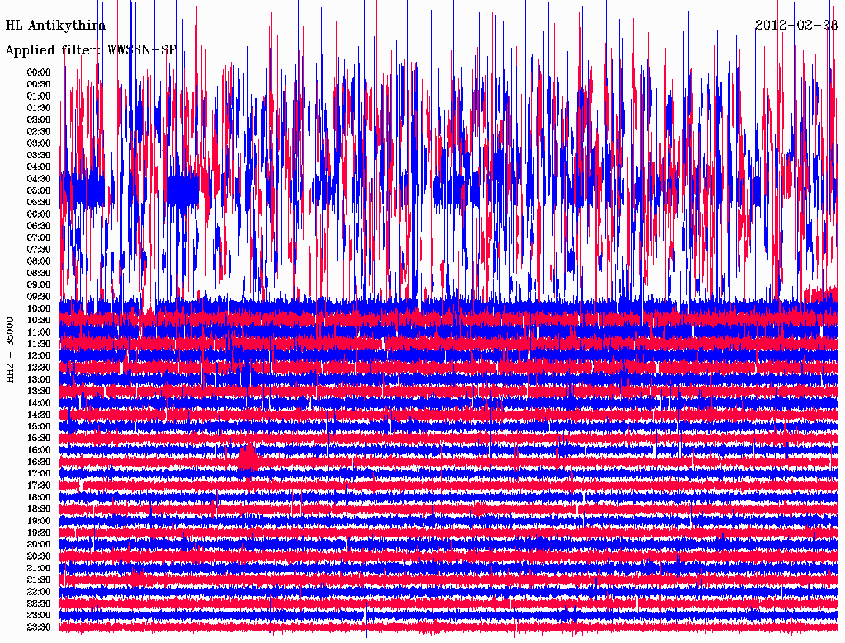Select the 05:30 time label
Image resolution: width=845 pixels, height=643 pixels.
(39, 202)
